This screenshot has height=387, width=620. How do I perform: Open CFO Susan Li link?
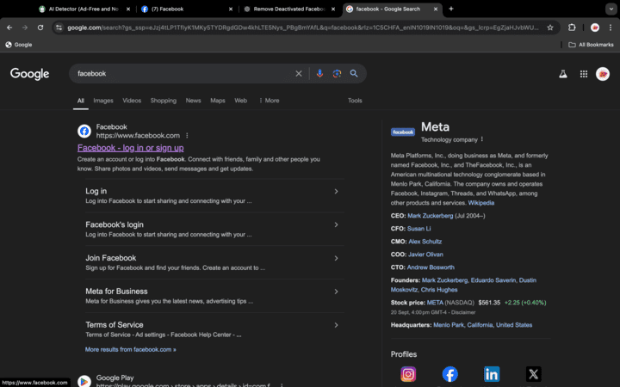[419, 229]
